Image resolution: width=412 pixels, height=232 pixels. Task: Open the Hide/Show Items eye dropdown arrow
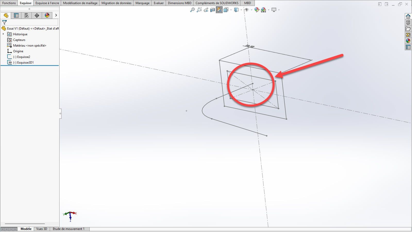click(x=251, y=10)
